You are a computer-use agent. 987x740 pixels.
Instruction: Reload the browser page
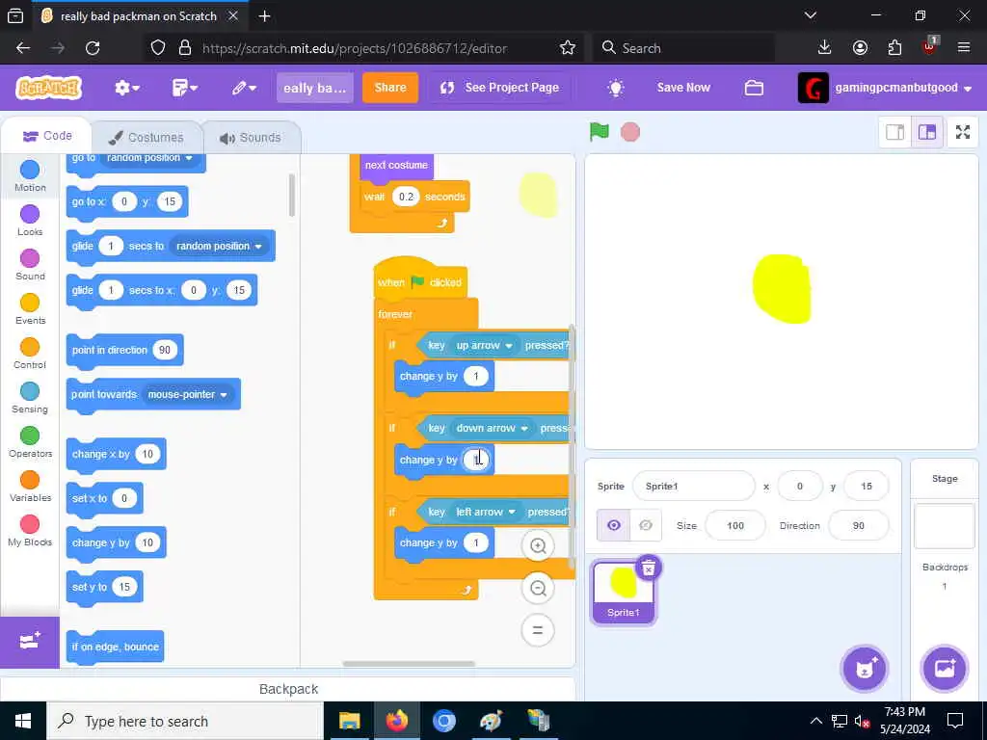coord(93,48)
